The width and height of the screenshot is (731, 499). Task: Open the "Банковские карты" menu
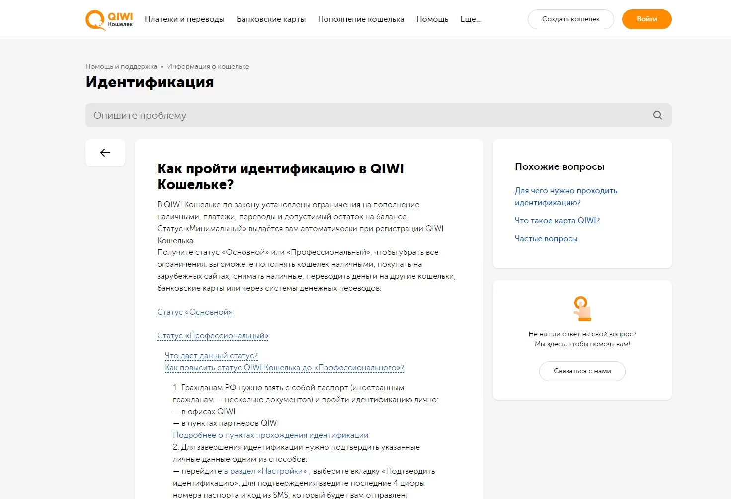point(271,19)
